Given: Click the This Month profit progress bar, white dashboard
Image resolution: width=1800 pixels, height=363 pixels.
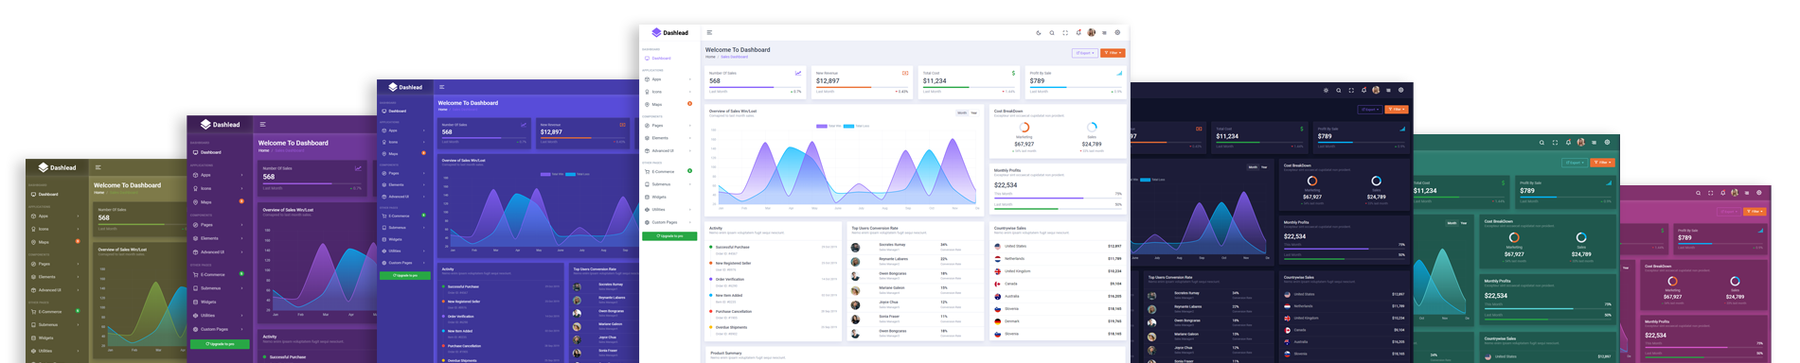Looking at the screenshot, I should [1058, 199].
